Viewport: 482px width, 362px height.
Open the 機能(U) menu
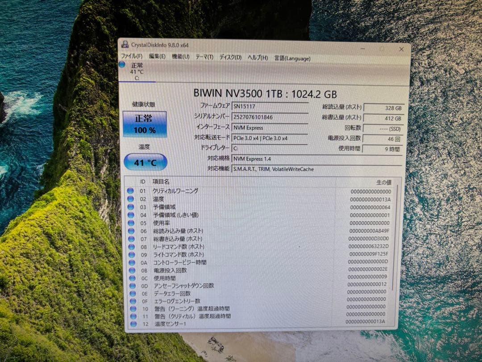tap(180, 57)
